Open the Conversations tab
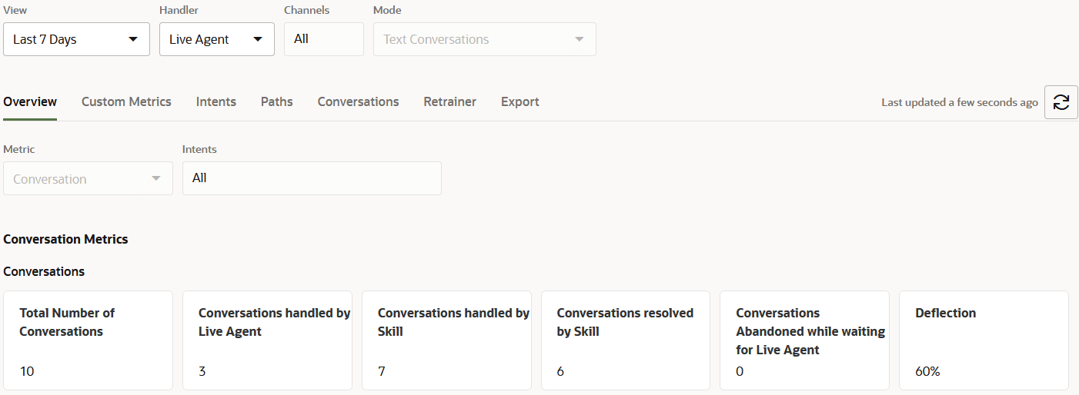The width and height of the screenshot is (1079, 395). click(x=358, y=101)
